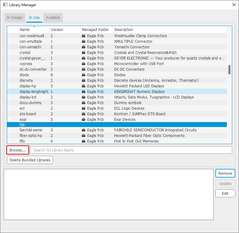This screenshot has width=239, height=233.
Task: Select the fab library row
Action: tap(117, 125)
